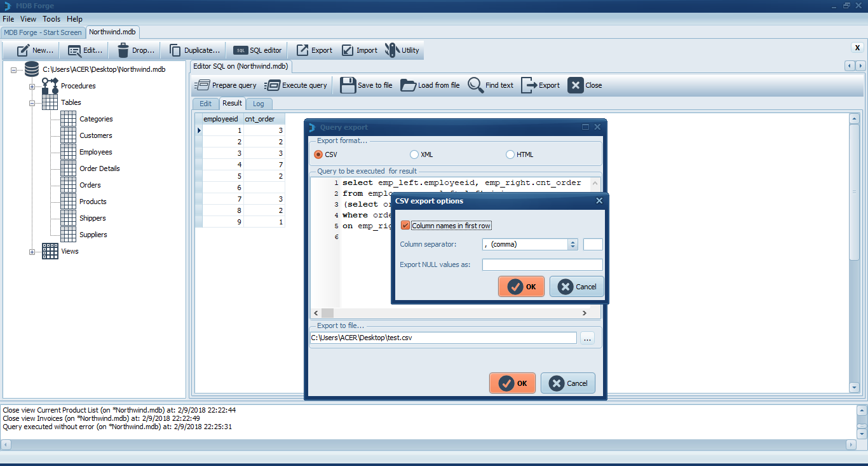The image size is (868, 466).
Task: Select the HTML export format
Action: [510, 154]
